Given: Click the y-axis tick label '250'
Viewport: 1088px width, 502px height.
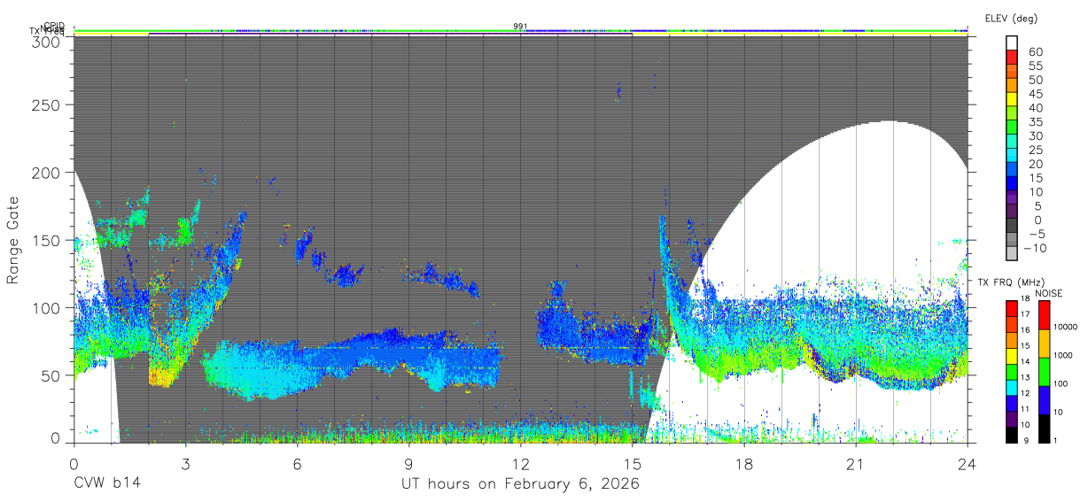Looking at the screenshot, I should click(46, 105).
